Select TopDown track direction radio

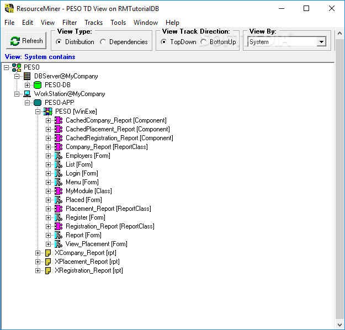[164, 42]
